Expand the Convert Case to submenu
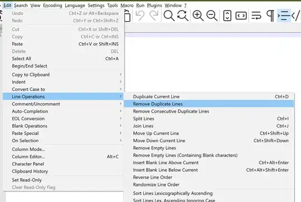The image size is (301, 202). [64, 89]
